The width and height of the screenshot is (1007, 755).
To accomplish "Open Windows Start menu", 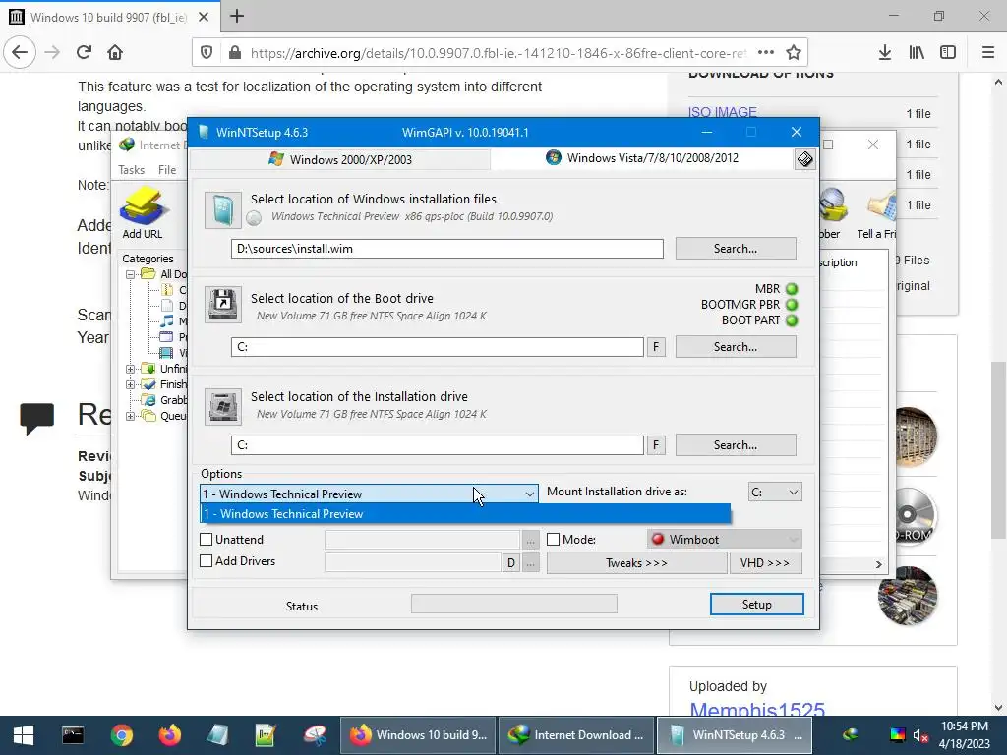I will click(24, 735).
